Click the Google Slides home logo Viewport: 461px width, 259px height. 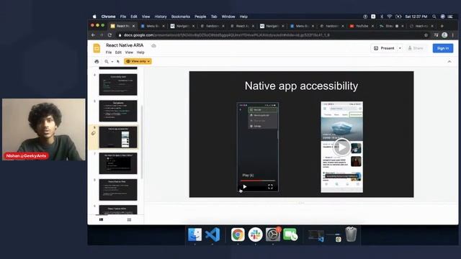pyautogui.click(x=97, y=48)
